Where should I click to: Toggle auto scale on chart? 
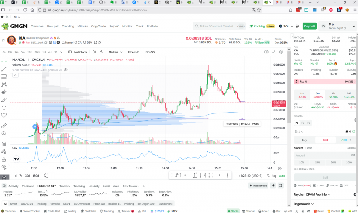[x=282, y=176]
